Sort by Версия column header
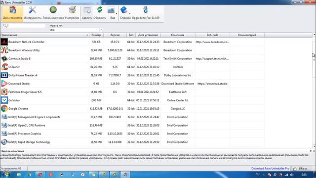 (x=115, y=35)
